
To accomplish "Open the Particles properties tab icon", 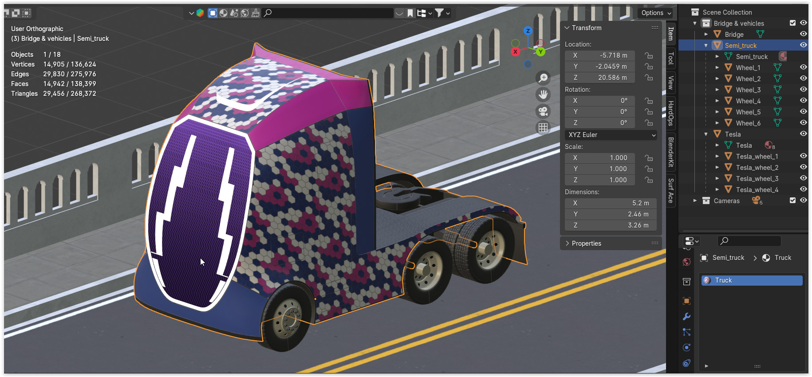I will 686,332.
